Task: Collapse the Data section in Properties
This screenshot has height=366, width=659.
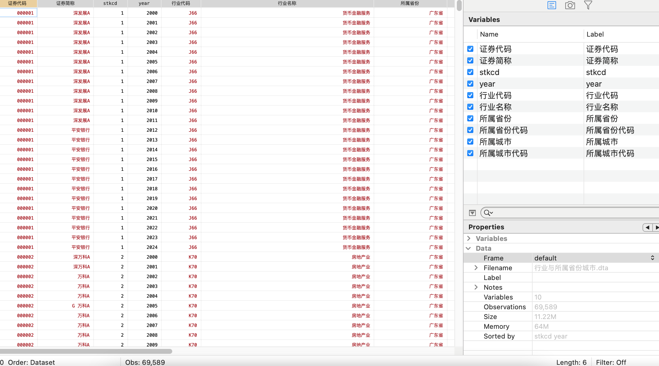Action: click(x=468, y=248)
